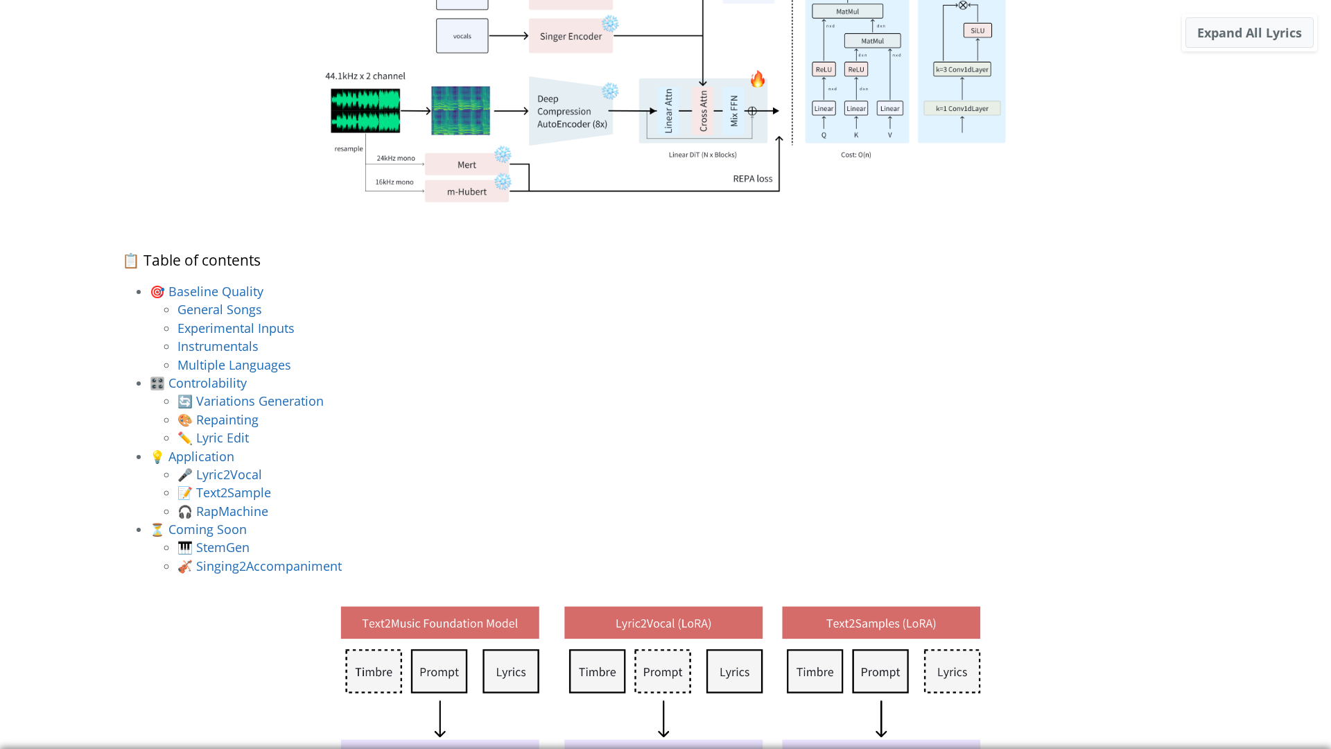Click the Controlability heading link
Image resolution: width=1331 pixels, height=749 pixels.
[207, 384]
